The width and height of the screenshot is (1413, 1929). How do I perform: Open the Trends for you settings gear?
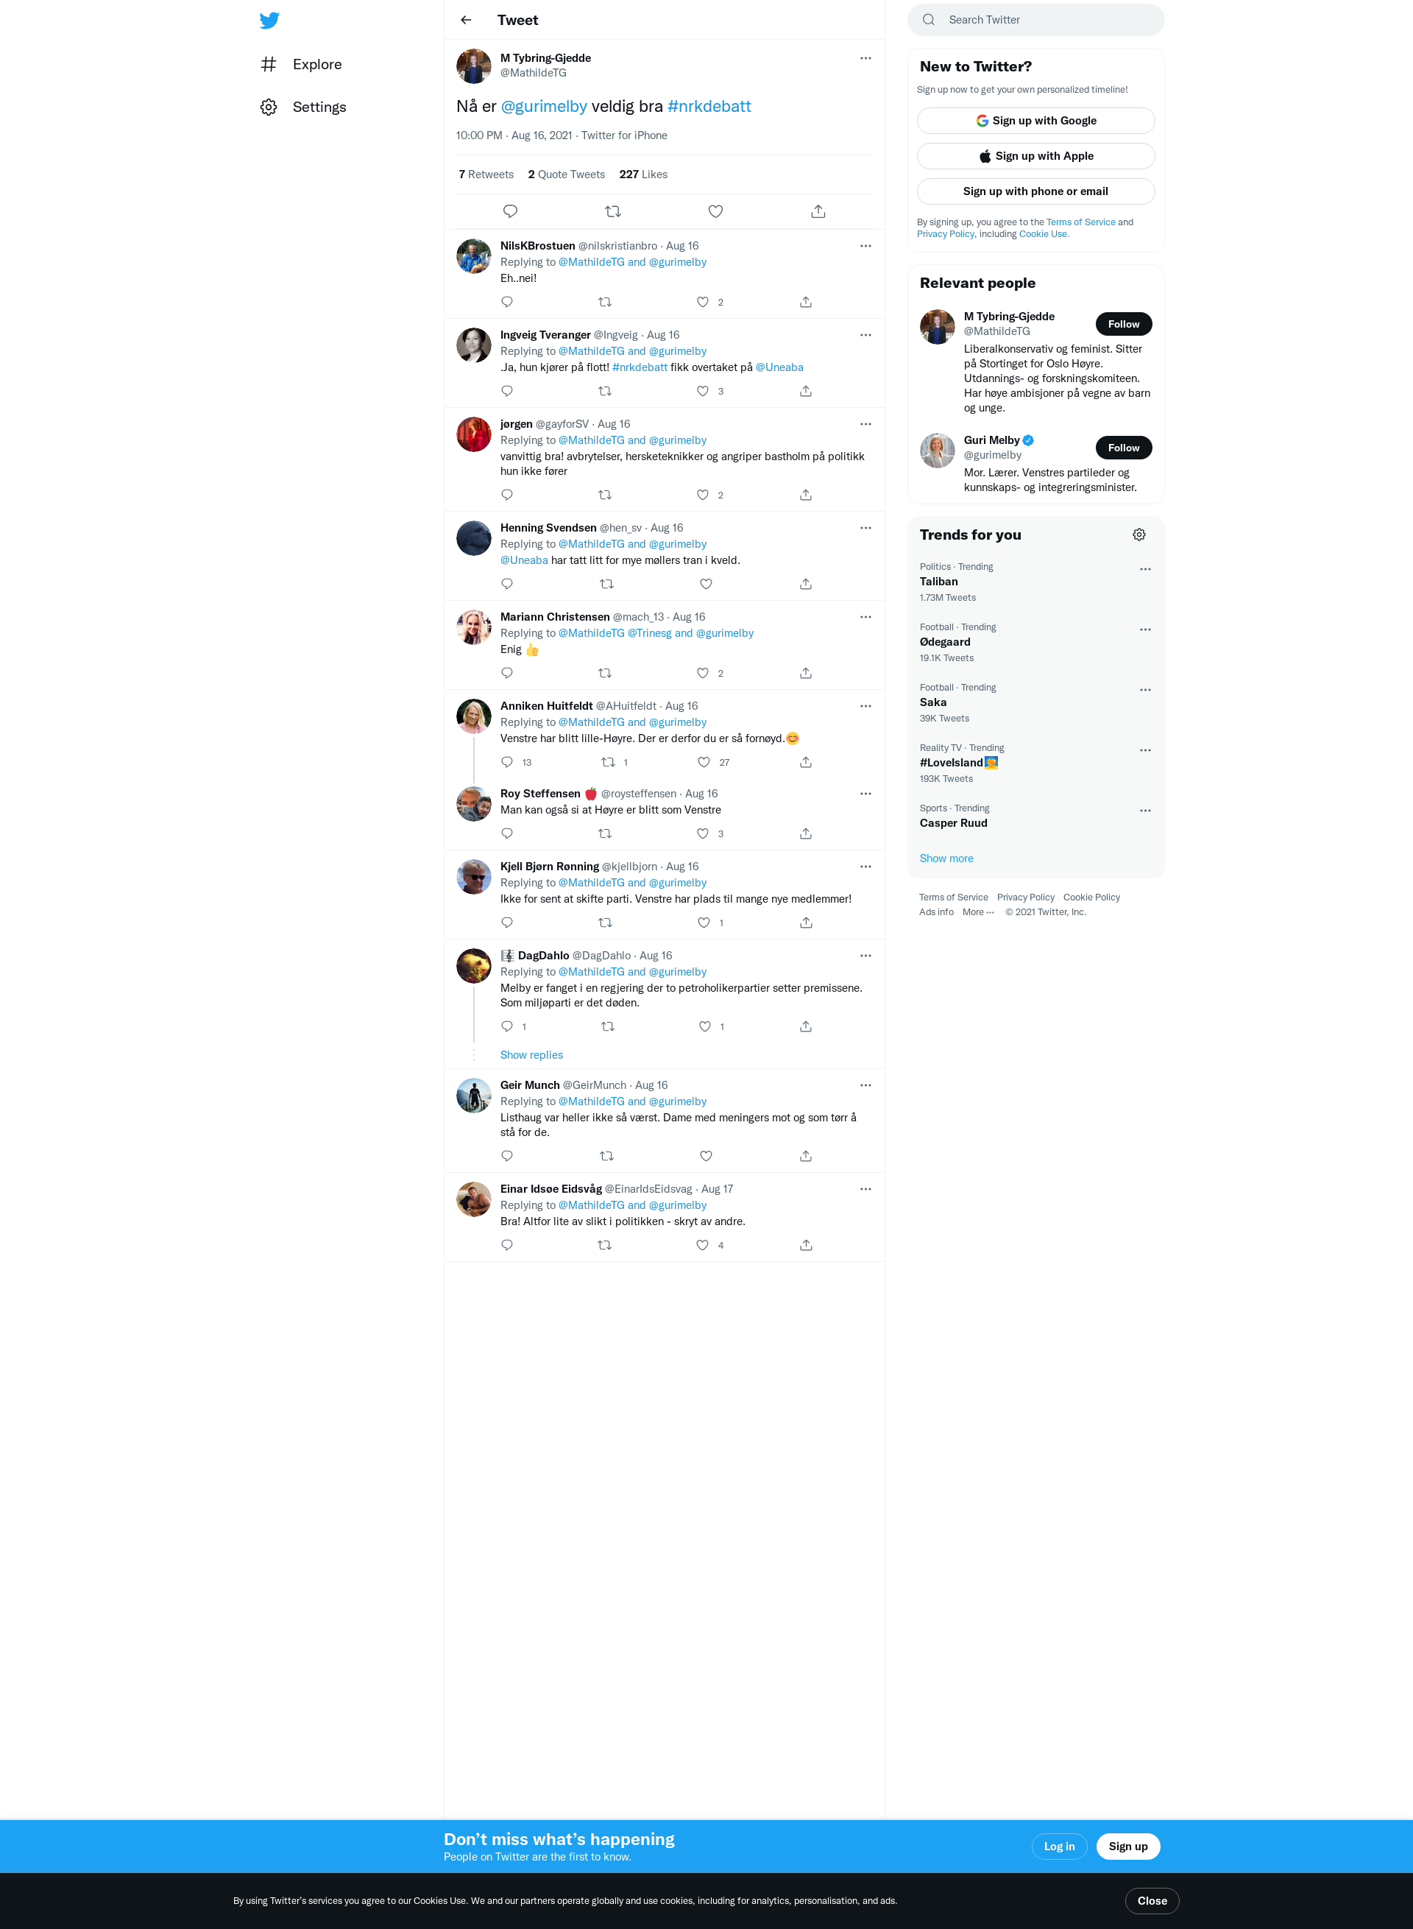[x=1139, y=535]
